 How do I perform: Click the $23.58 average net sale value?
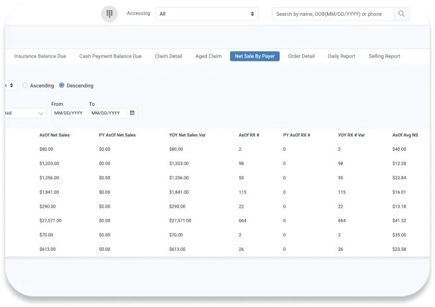point(399,249)
